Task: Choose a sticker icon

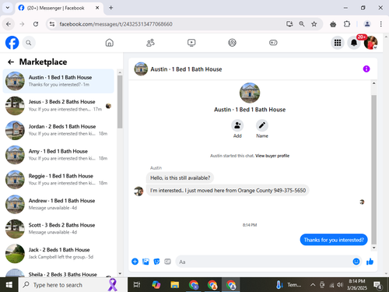Action: (156, 262)
